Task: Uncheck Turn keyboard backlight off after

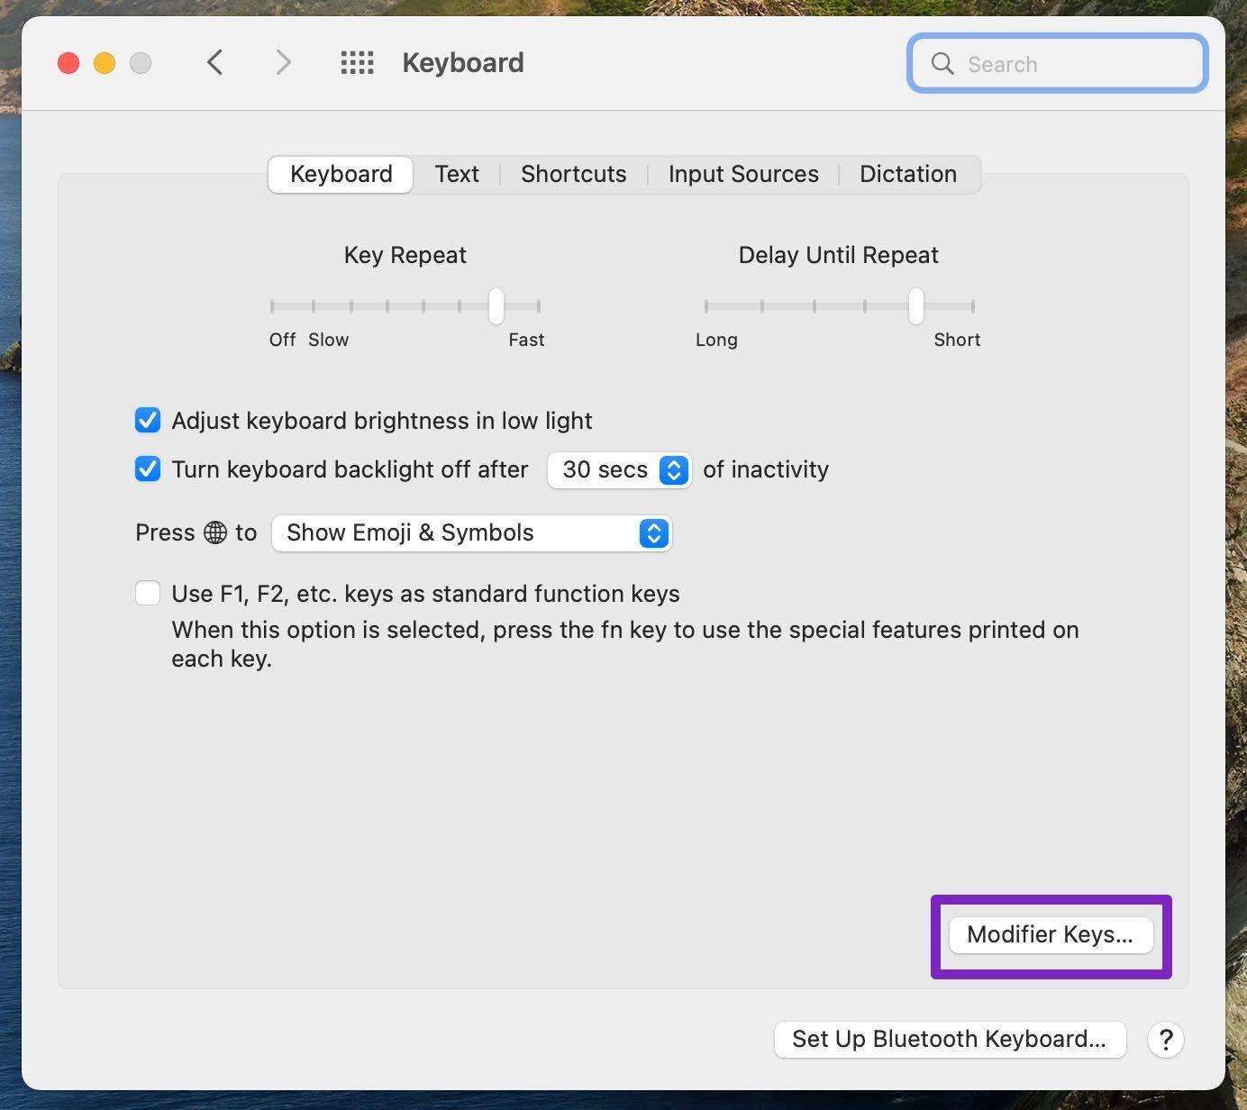Action: pos(148,469)
